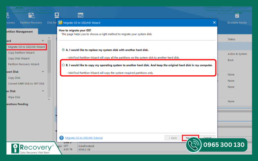The width and height of the screenshot is (258, 161).
Task: Click the Boot status cell
Action: (x=231, y=60)
